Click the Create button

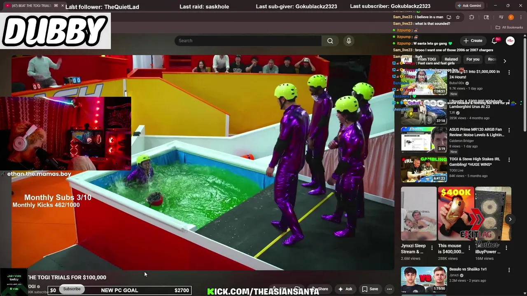pyautogui.click(x=473, y=41)
